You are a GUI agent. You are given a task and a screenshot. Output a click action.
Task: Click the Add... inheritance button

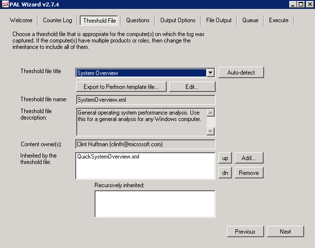point(249,158)
